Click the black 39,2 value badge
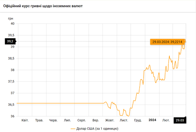This screenshot has width=196, height=132. [x=10, y=41]
